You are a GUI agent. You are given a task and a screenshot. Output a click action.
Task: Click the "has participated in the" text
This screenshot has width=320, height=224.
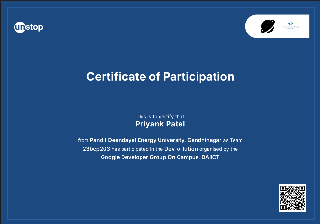tap(137, 149)
